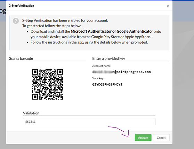The height and width of the screenshot is (149, 194).
Task: Click the 'Scan a barcode' heading
Action: click(21, 58)
